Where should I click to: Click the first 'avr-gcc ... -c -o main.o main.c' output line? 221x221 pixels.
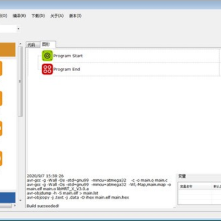(x=97, y=180)
